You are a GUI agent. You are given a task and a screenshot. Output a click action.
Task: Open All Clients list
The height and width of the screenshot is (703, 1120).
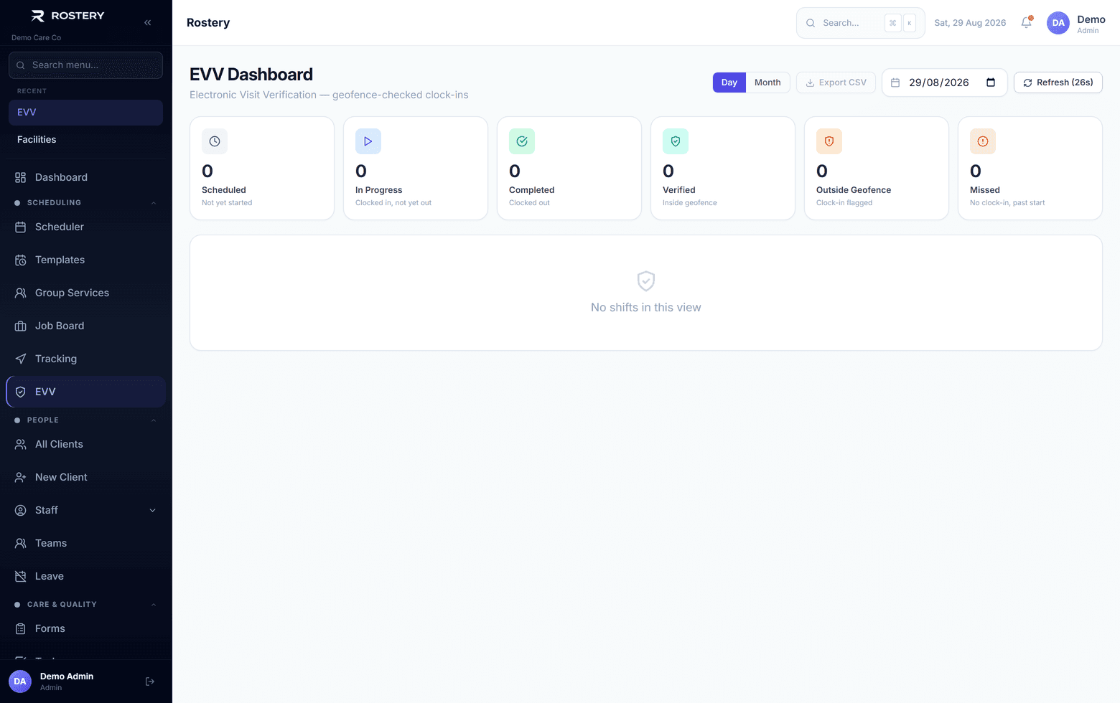[86, 444]
